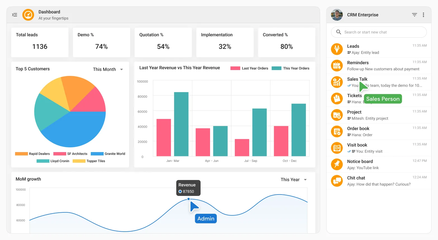Screen dimensions: 438x240
Task: Click the Order book icon
Action: 337,131
